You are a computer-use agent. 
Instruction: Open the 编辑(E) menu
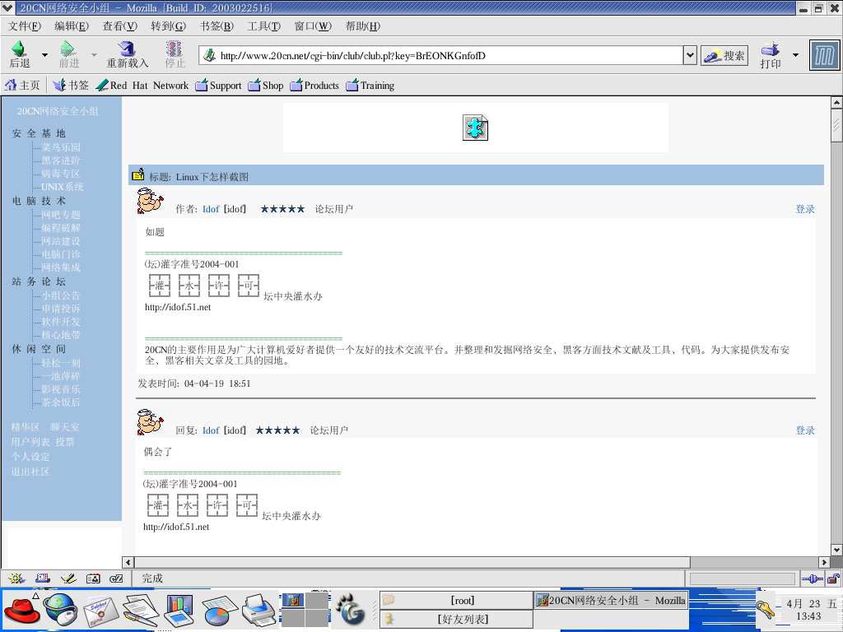72,26
